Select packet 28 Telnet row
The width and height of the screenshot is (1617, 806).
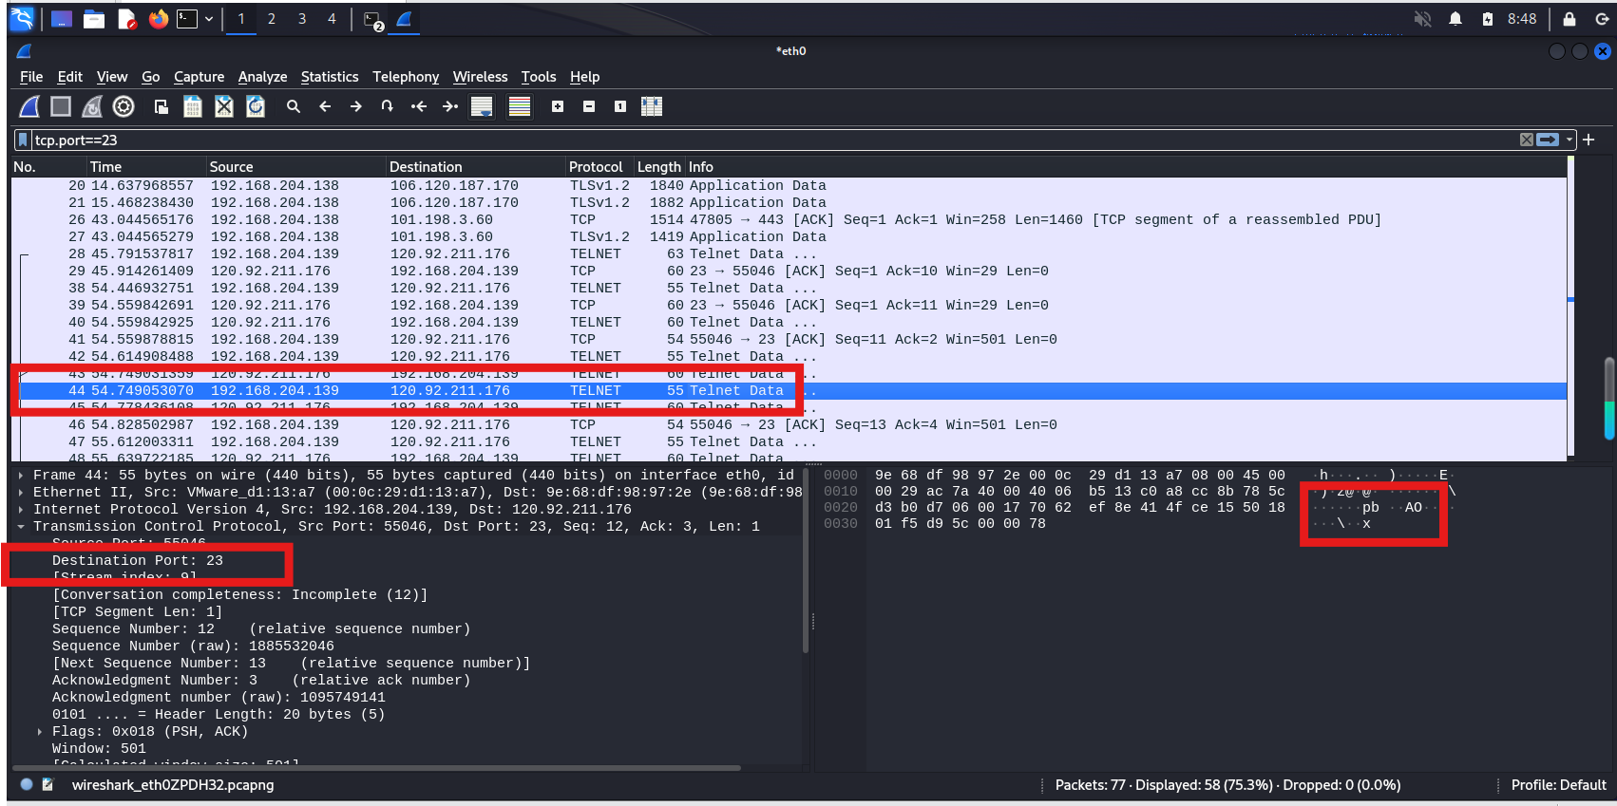coord(789,253)
